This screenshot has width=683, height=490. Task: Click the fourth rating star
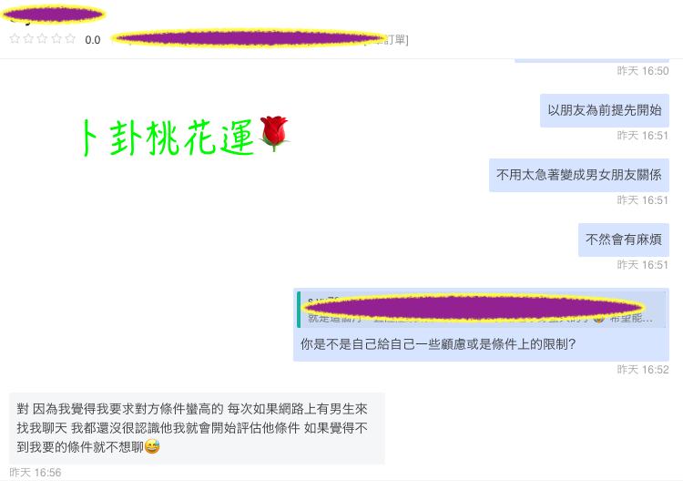(x=56, y=39)
